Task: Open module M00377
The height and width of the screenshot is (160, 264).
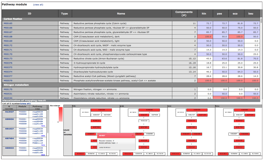Action: (x=8, y=76)
